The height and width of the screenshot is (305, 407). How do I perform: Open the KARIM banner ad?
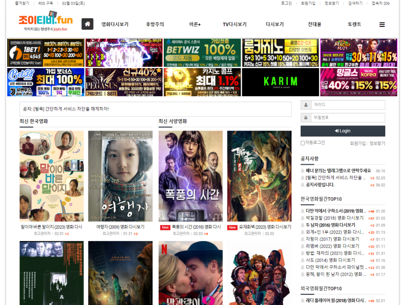[x=280, y=82]
